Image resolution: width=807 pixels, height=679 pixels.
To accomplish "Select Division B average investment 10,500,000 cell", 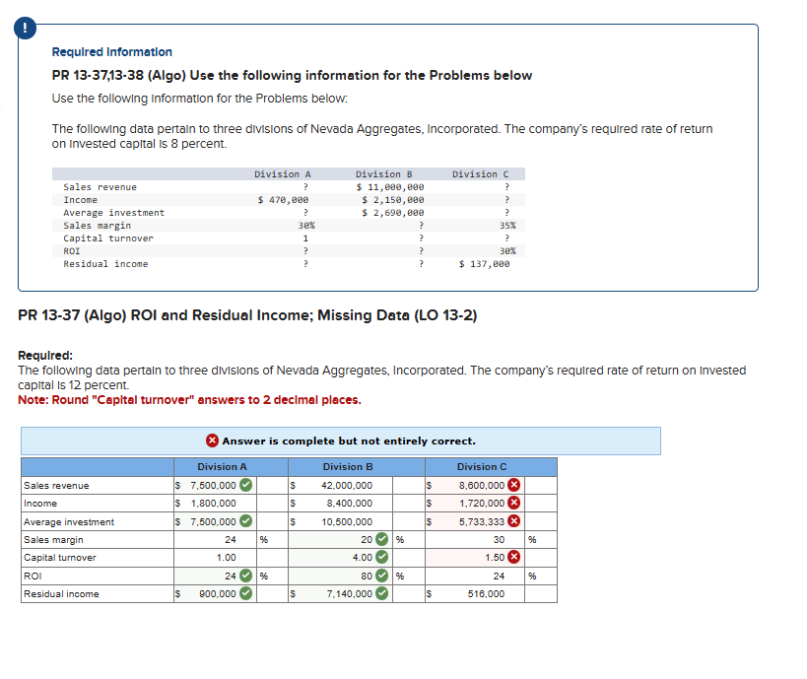I will coord(341,522).
